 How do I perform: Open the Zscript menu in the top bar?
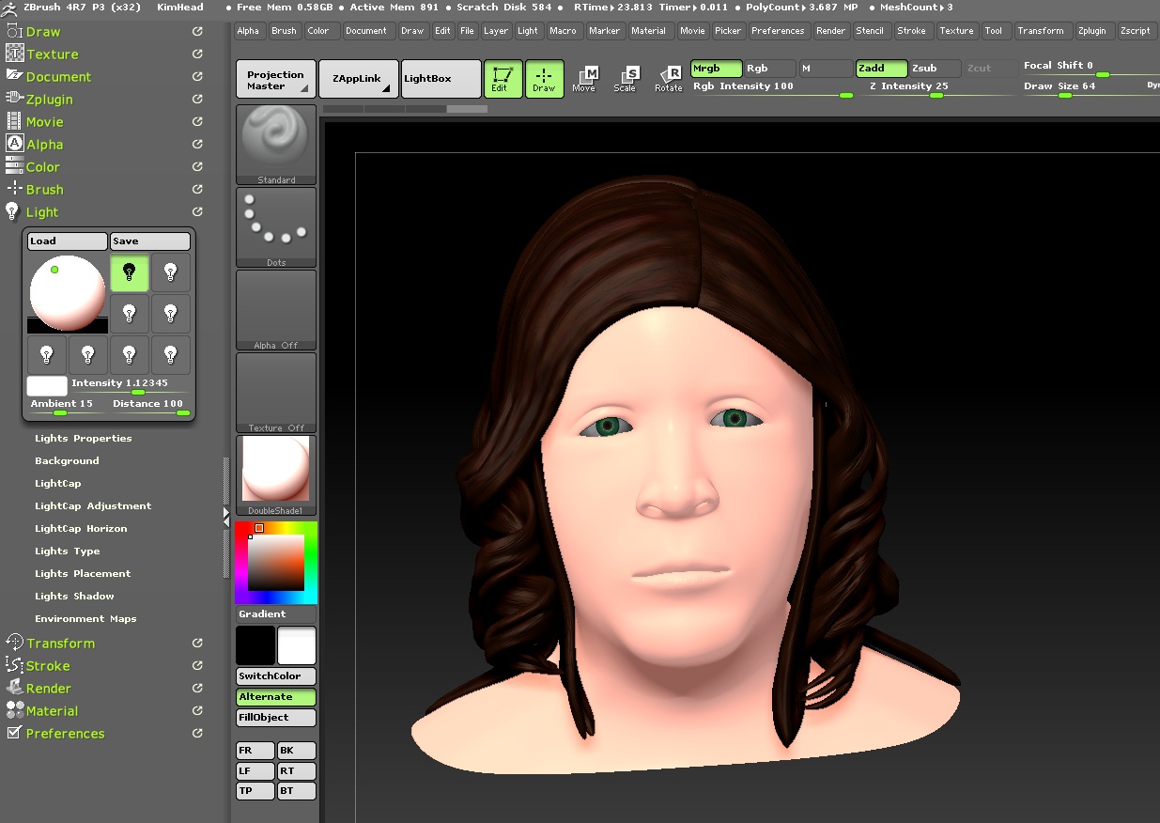pos(1136,31)
